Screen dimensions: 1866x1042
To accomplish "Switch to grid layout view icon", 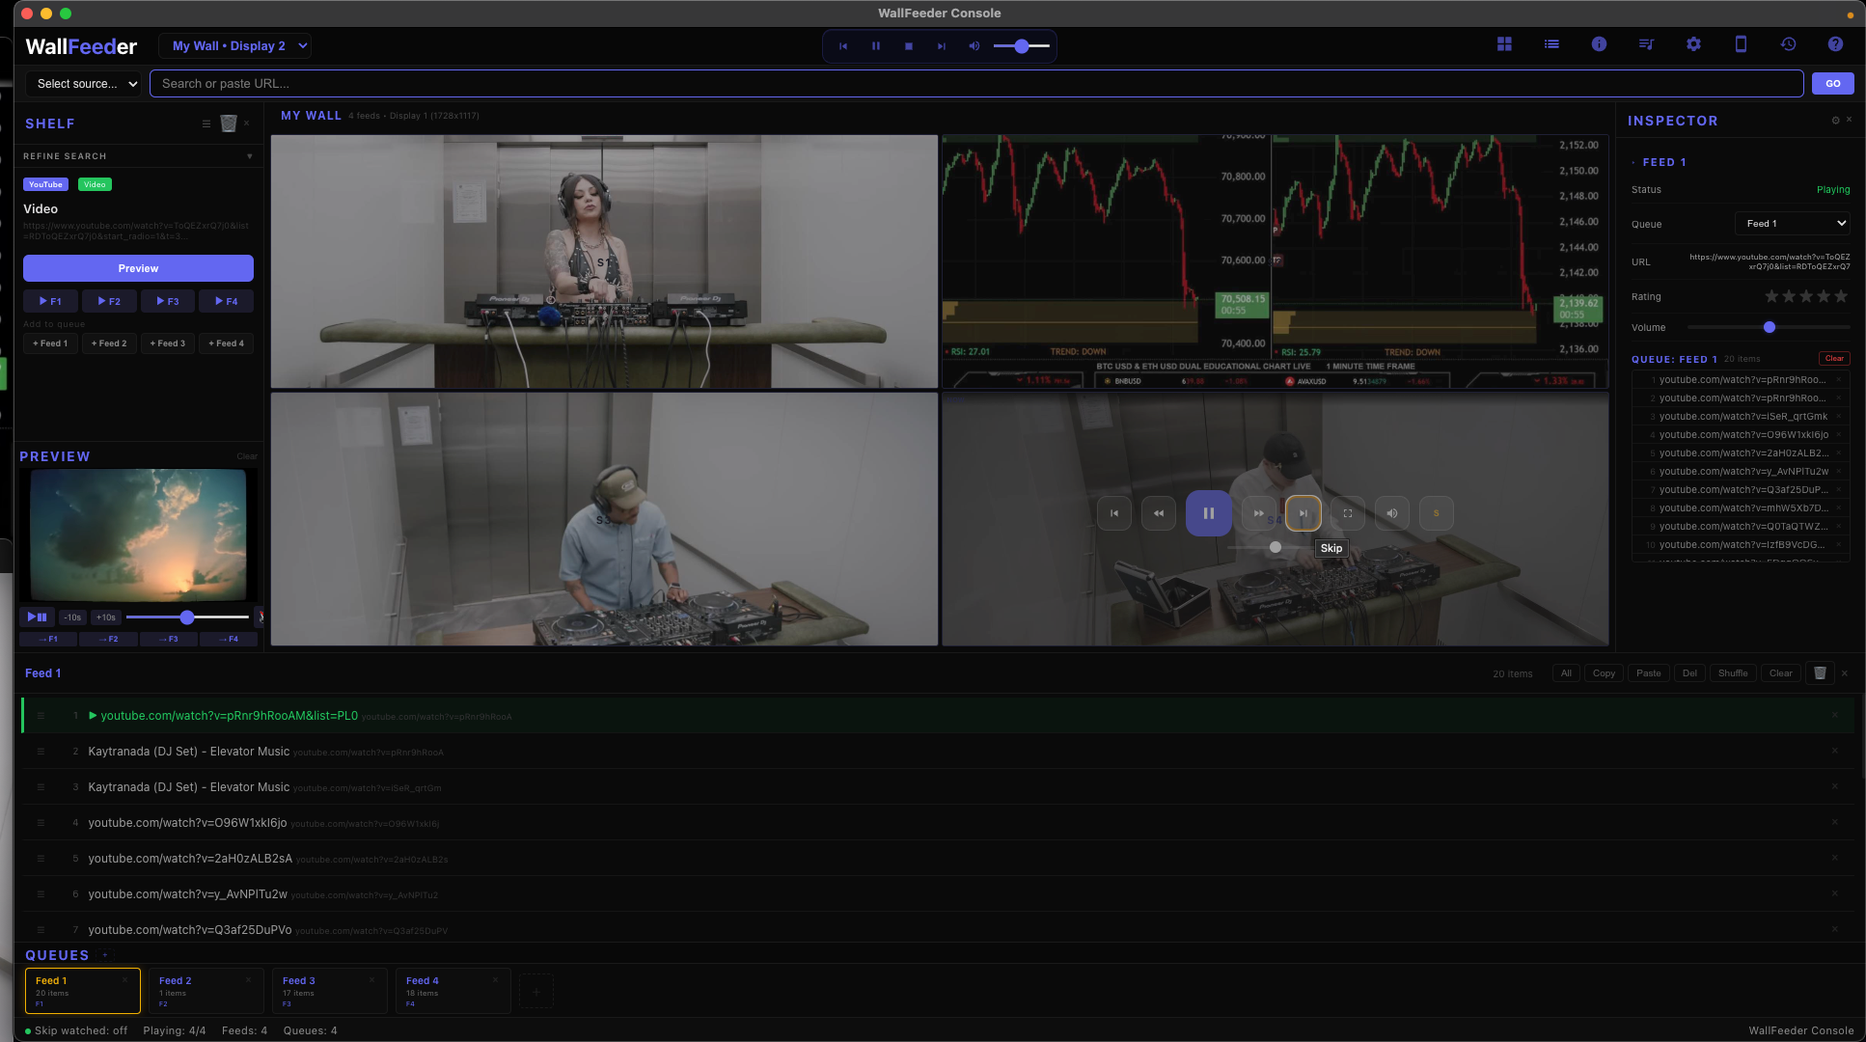I will pos(1504,44).
